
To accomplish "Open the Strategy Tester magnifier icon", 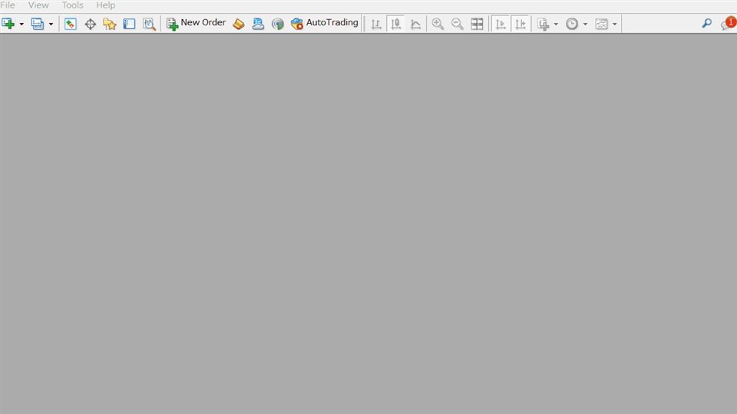I will point(149,24).
